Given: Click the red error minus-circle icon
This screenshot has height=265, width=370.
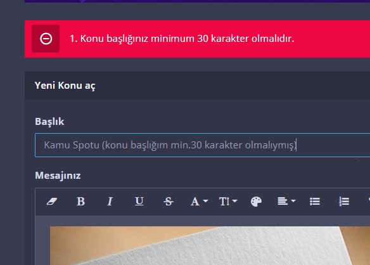Looking at the screenshot, I should click(46, 39).
